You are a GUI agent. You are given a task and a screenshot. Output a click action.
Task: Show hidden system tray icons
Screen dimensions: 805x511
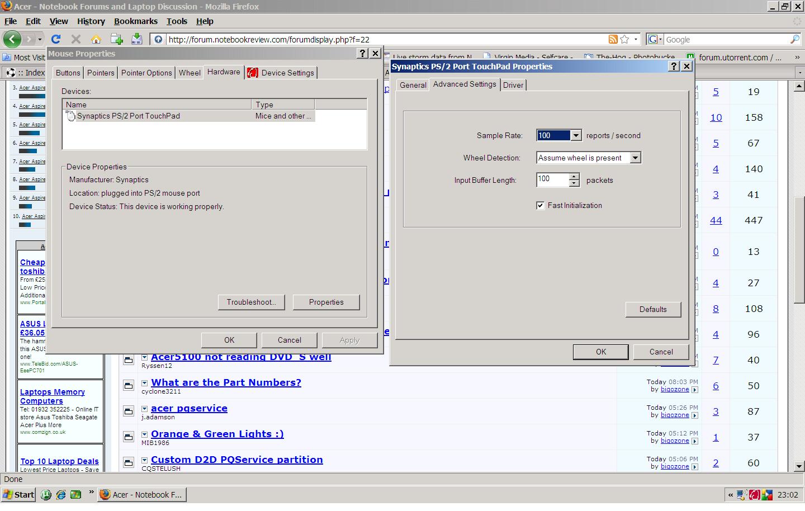pos(730,495)
